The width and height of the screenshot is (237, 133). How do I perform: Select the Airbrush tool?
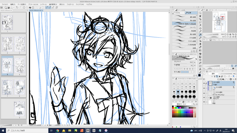pyautogui.click(x=200, y=41)
